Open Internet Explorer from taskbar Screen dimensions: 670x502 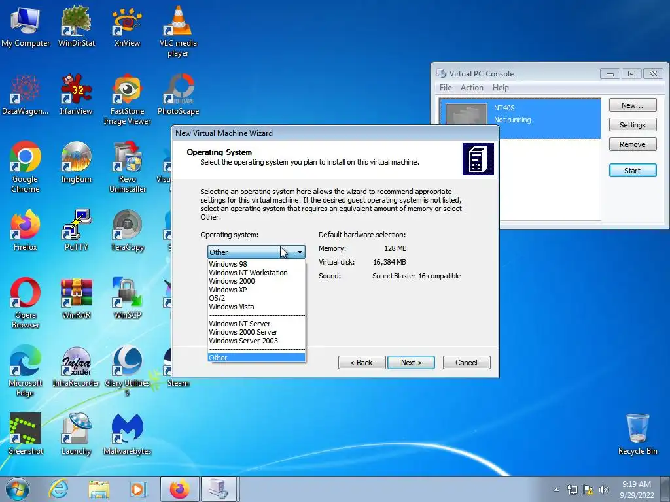pyautogui.click(x=58, y=489)
